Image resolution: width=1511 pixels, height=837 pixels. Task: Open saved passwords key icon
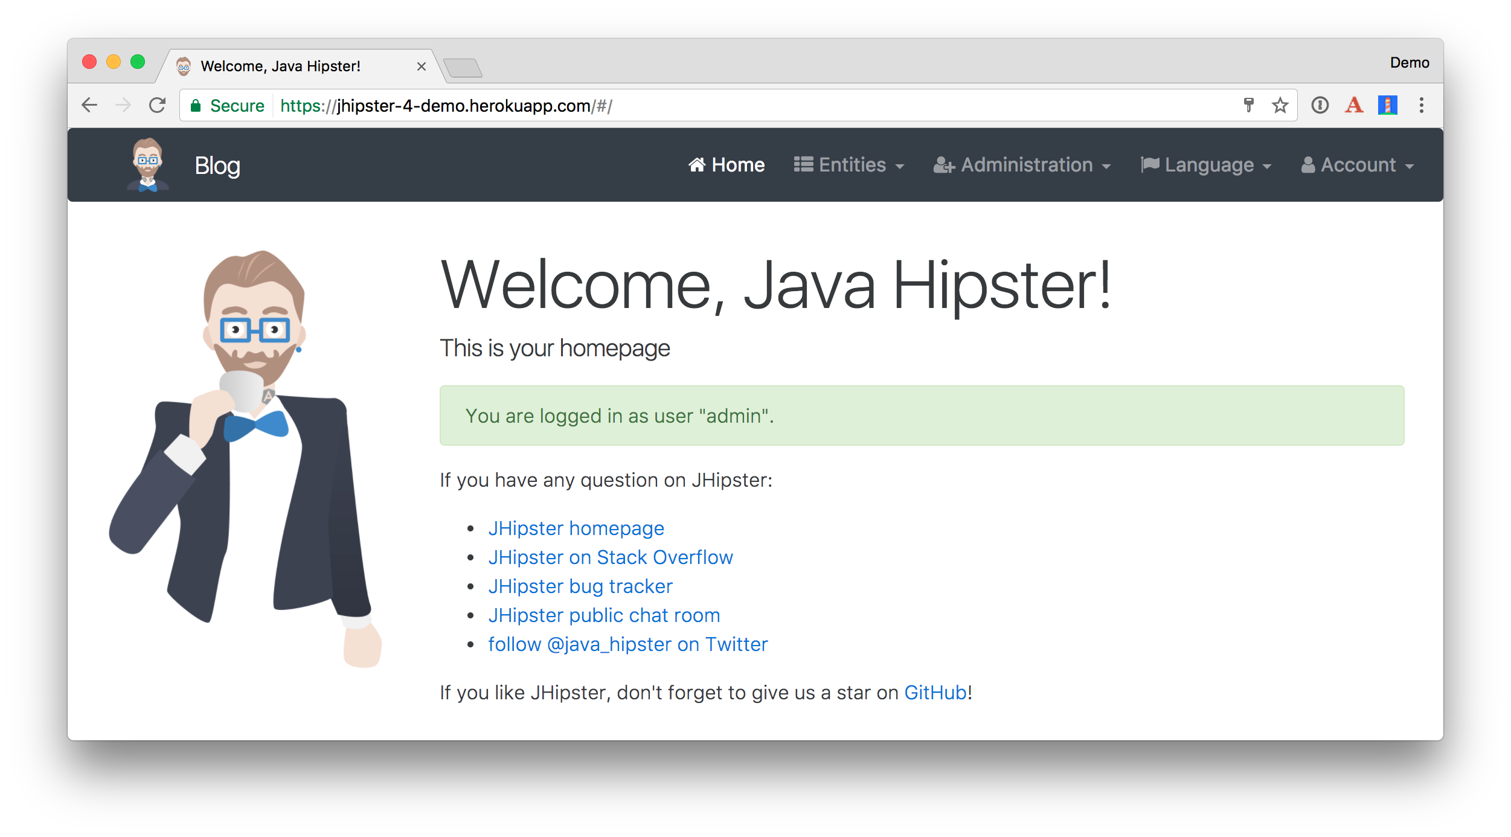coord(1249,105)
